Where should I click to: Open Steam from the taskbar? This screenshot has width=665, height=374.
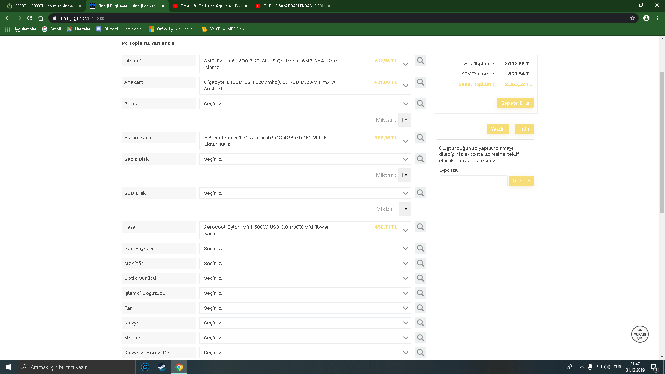coord(162,367)
